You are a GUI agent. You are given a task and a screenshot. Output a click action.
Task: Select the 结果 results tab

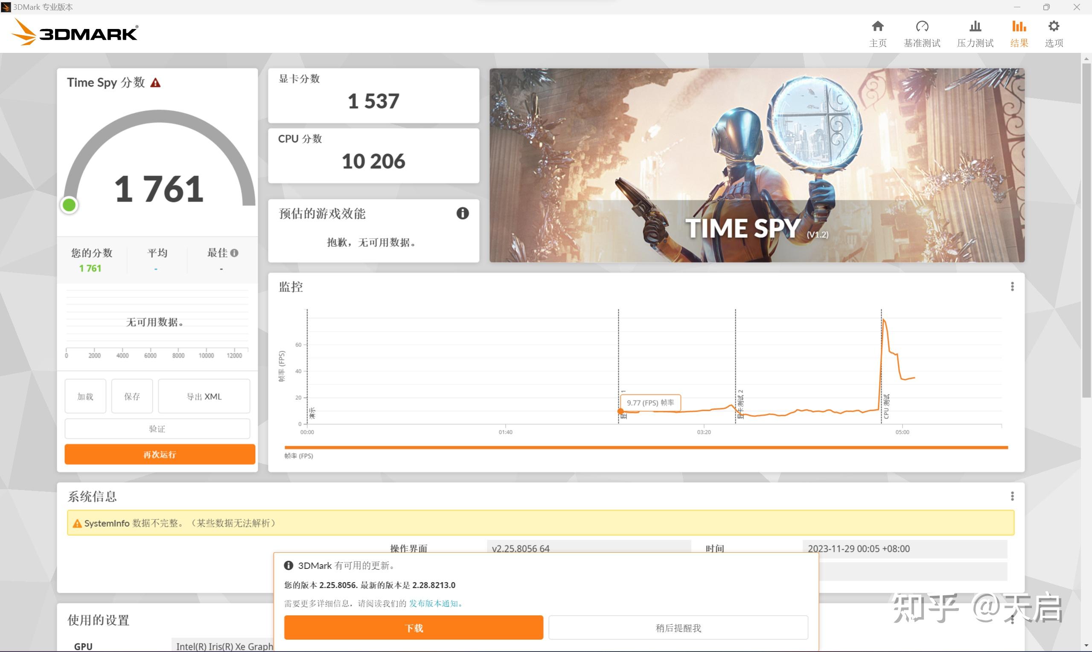click(x=1019, y=34)
